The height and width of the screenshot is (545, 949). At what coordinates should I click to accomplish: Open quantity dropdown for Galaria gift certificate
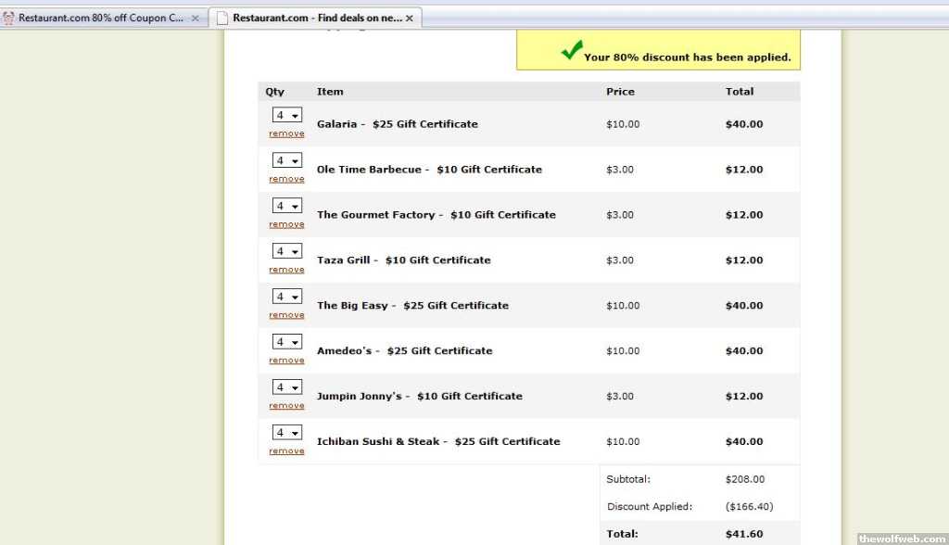(x=286, y=116)
